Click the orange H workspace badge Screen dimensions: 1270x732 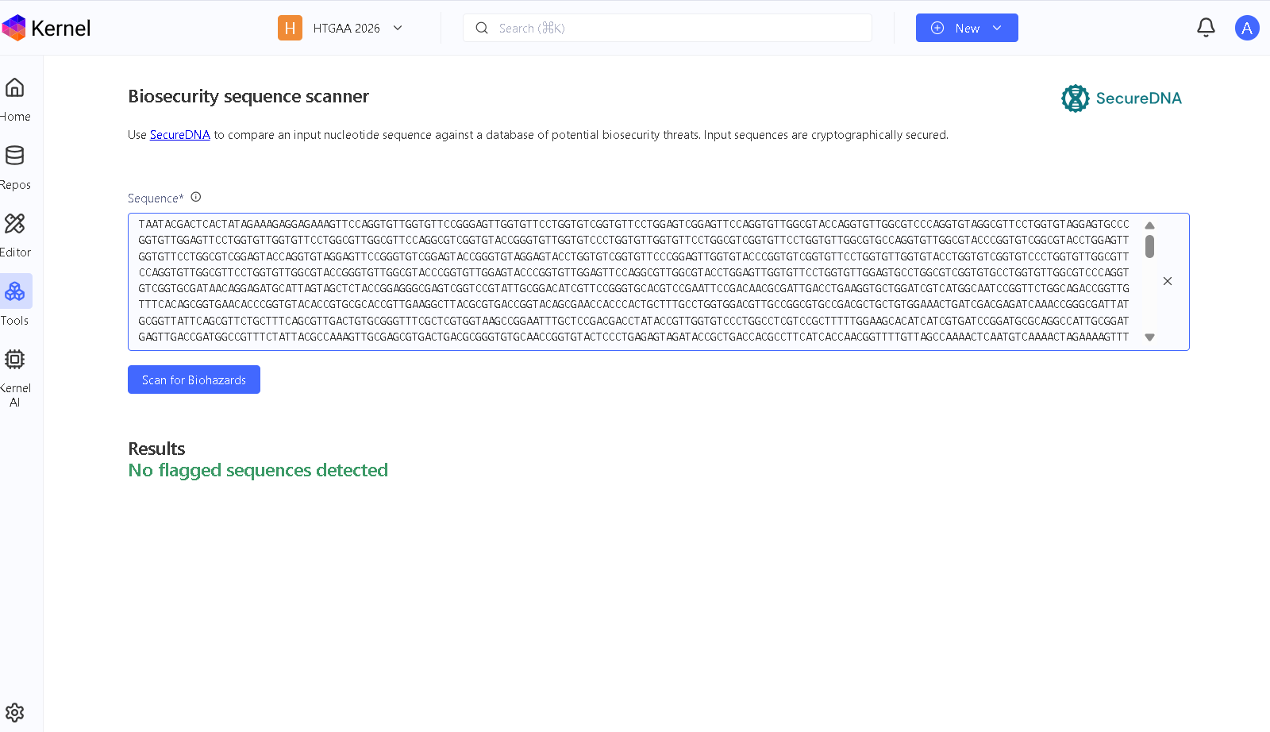click(x=290, y=28)
